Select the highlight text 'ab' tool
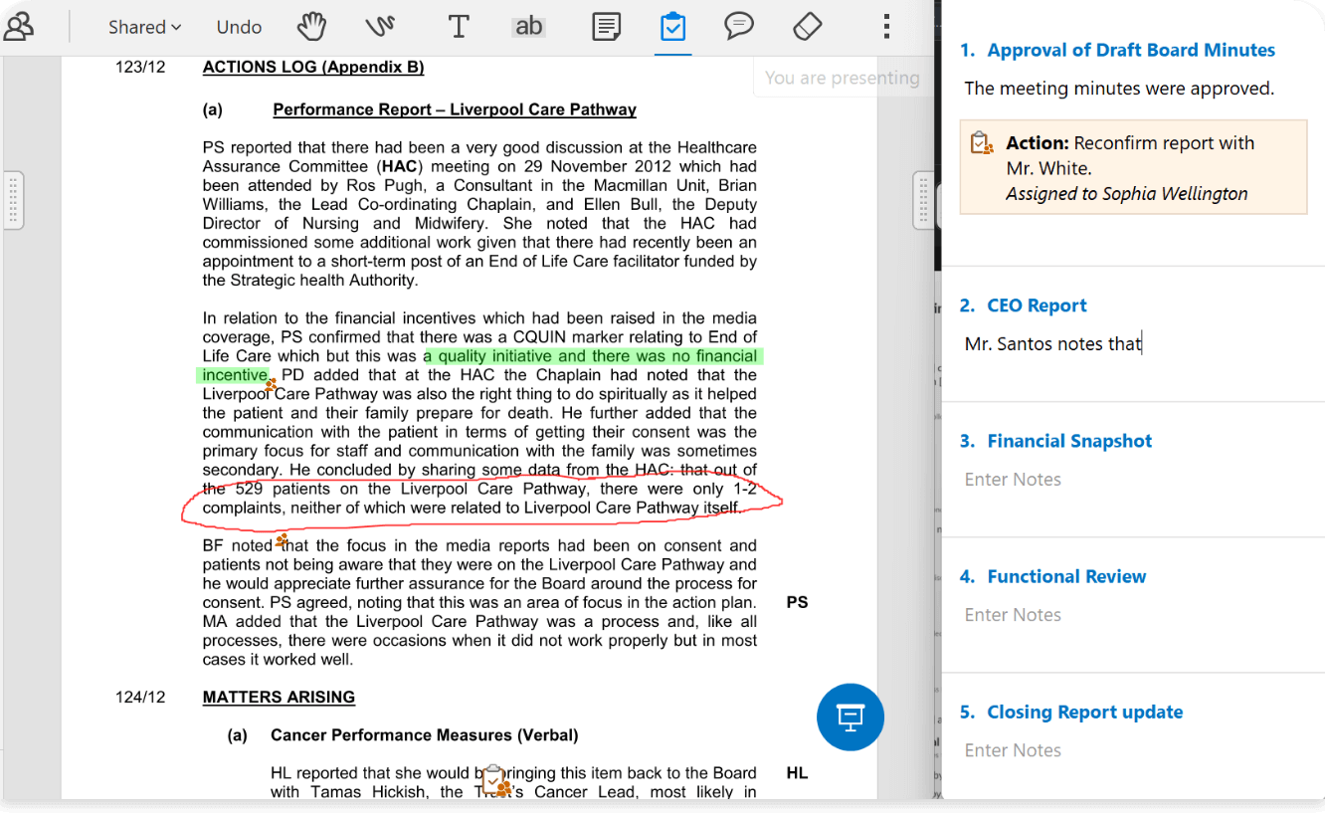1325x820 pixels. click(x=528, y=26)
